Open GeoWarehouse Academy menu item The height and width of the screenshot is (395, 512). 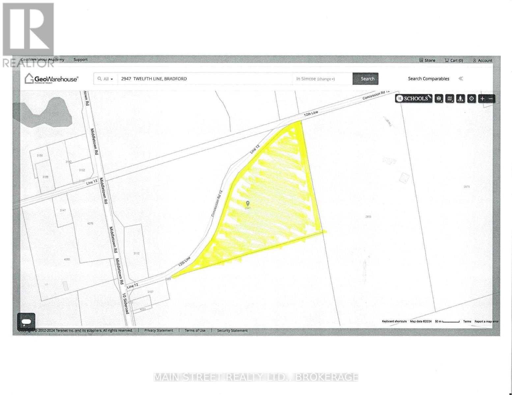point(43,60)
